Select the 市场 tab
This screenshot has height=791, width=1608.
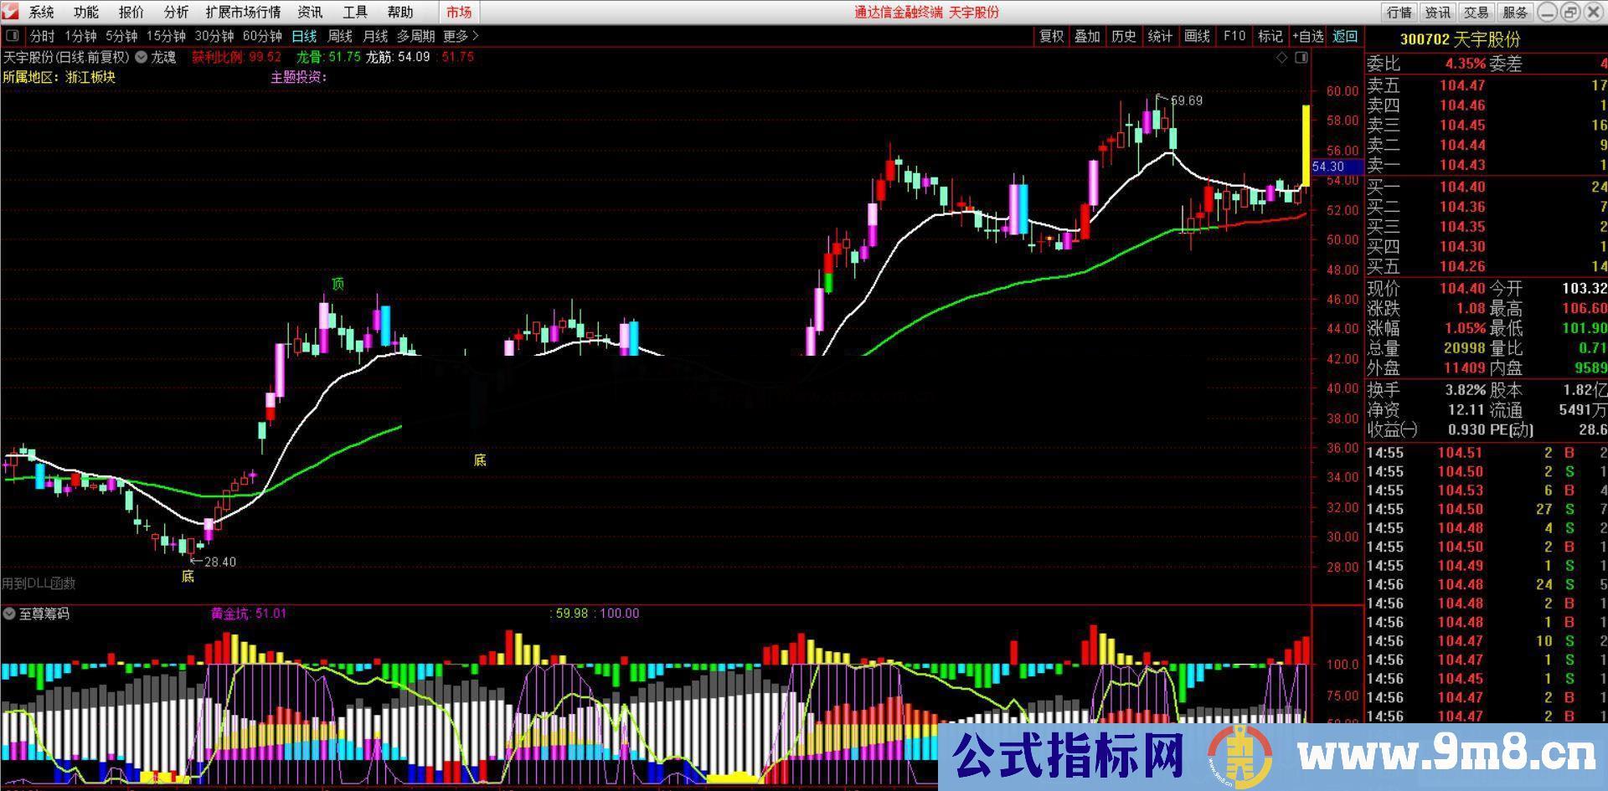458,12
